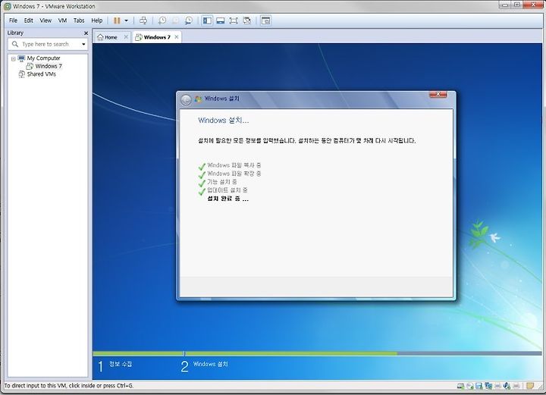
Task: Open the Tabs menu
Action: (79, 20)
